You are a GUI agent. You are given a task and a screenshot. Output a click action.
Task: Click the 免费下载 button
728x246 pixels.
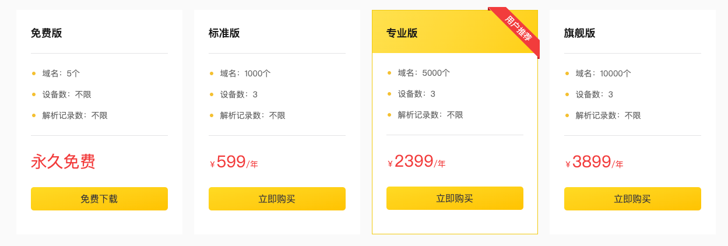[x=99, y=199]
